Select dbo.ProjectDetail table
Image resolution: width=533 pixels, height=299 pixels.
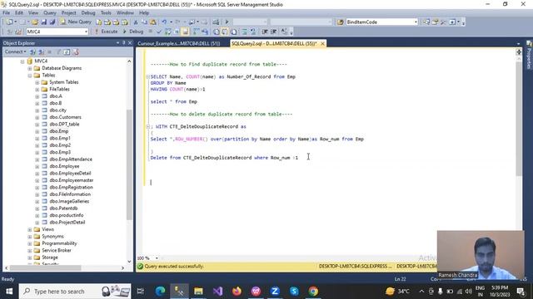[67, 223]
